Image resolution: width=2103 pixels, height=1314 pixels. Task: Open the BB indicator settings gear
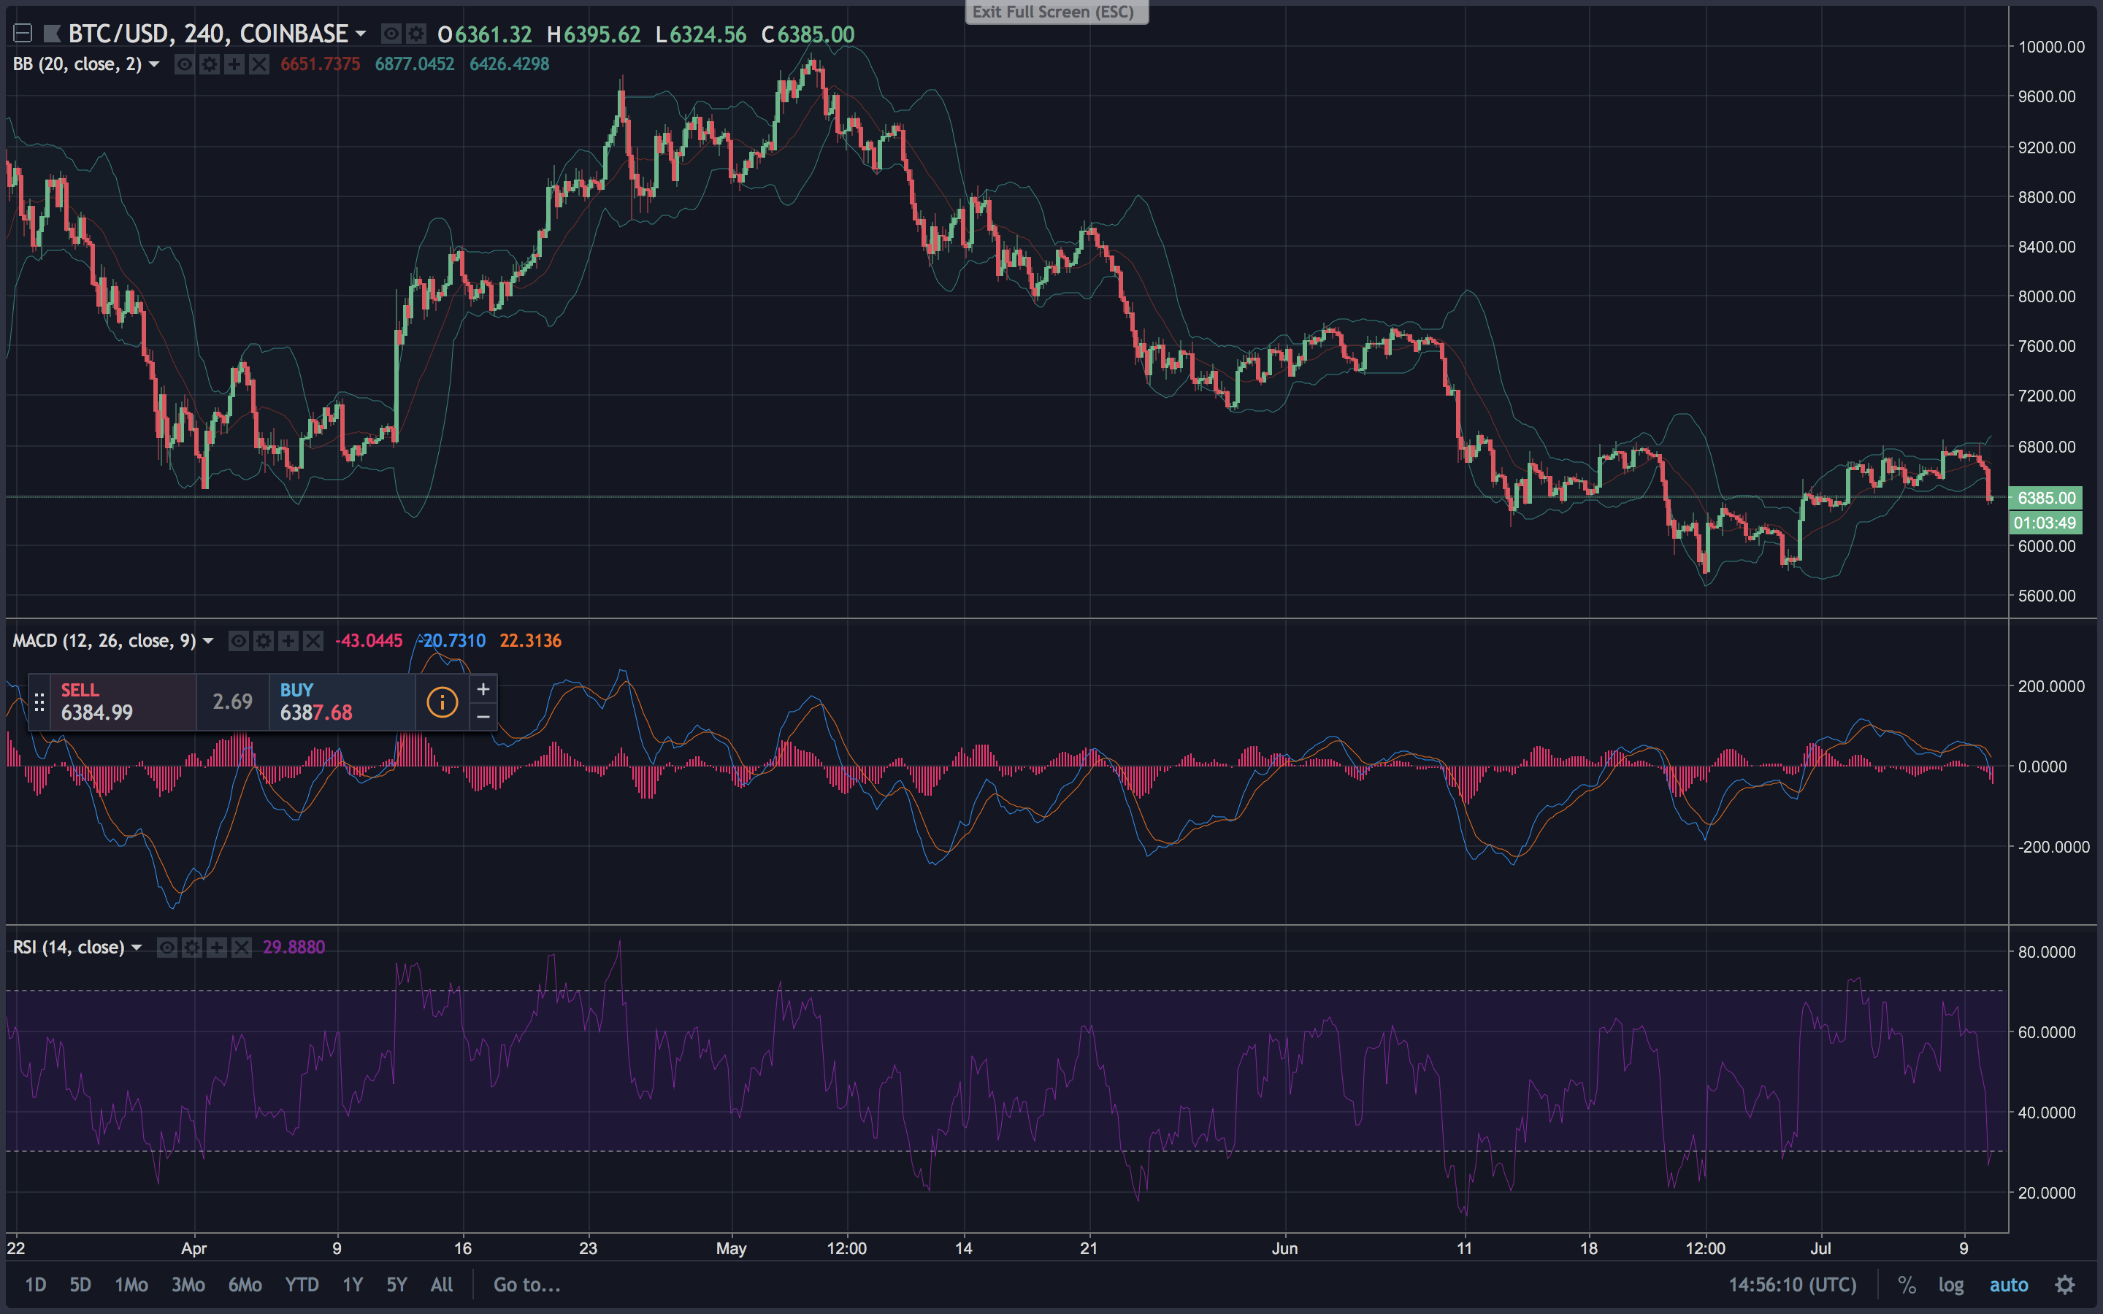[x=209, y=64]
